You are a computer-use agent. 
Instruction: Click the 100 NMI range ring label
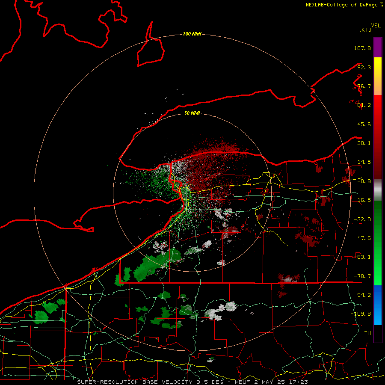(x=192, y=34)
